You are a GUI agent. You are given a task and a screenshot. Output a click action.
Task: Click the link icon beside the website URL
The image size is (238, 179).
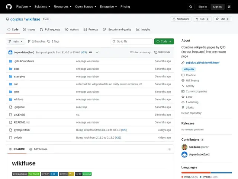tap(183, 63)
